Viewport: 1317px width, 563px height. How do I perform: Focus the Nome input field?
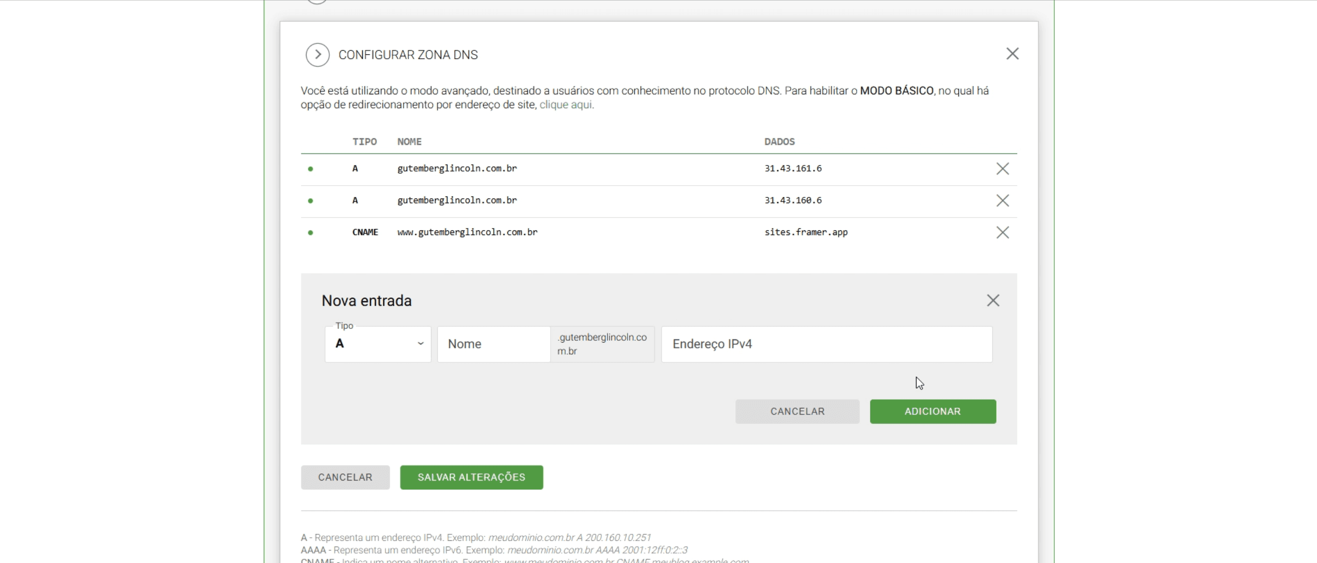coord(493,344)
